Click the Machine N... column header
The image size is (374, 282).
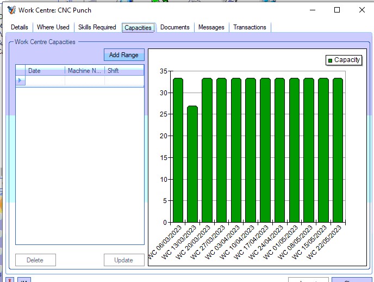(x=85, y=71)
